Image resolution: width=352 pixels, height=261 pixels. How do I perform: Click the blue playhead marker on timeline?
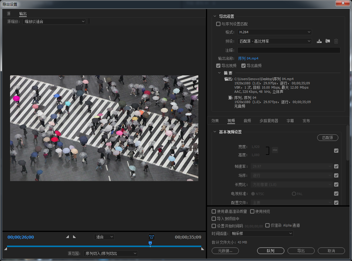click(150, 243)
